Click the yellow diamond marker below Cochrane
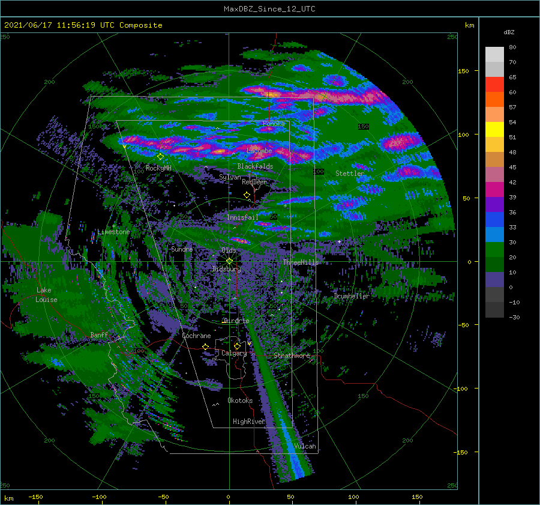 pyautogui.click(x=205, y=346)
